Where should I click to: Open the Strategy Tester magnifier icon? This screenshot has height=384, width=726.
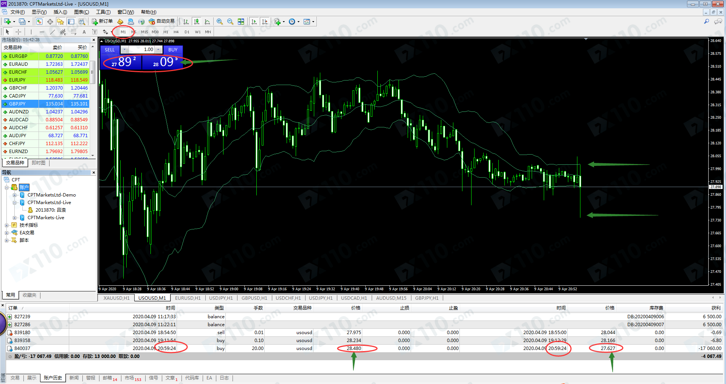click(x=82, y=22)
